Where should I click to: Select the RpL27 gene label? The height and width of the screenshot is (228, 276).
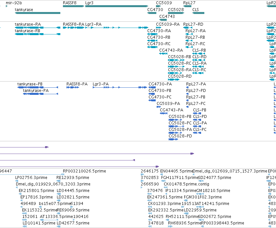(x=189, y=3)
